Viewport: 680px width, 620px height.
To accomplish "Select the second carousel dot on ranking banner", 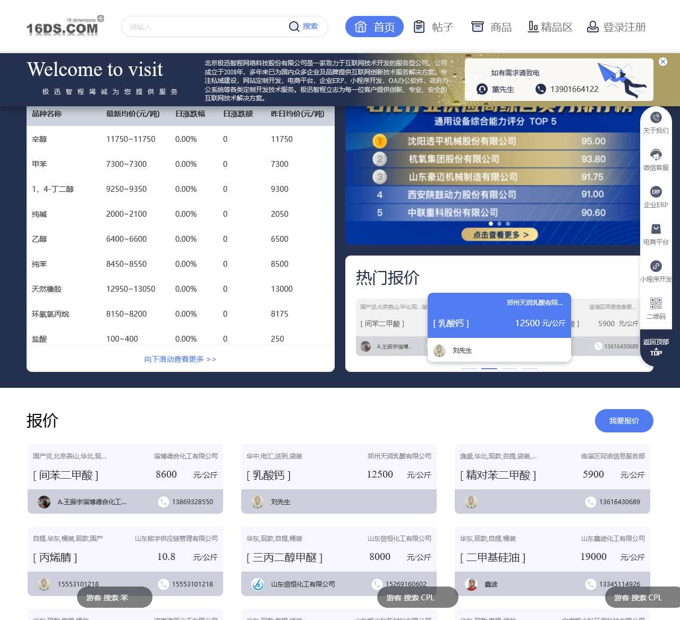I will pyautogui.click(x=499, y=224).
